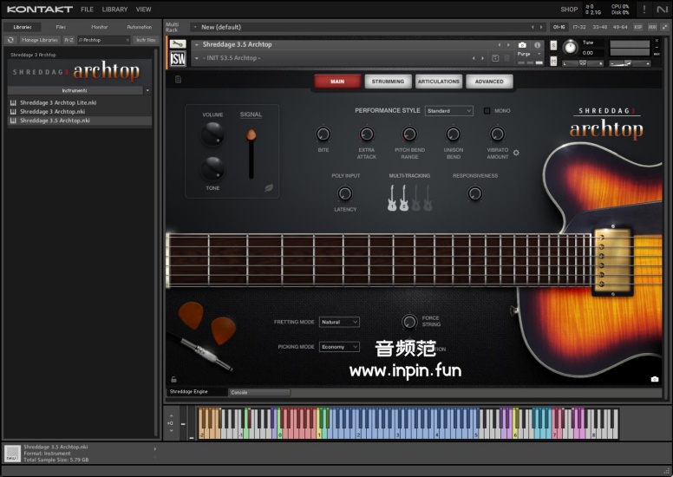
Task: Toggle A-Z library sorting
Action: 69,40
